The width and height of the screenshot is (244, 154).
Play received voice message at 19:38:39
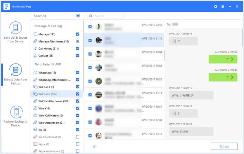click(183, 114)
